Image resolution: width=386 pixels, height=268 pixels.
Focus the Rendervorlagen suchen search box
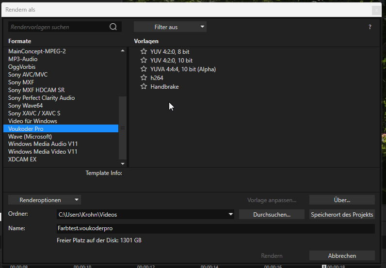pyautogui.click(x=57, y=27)
